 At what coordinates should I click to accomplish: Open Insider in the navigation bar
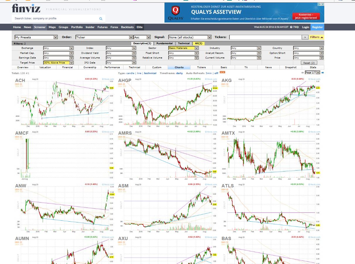tap(90, 27)
